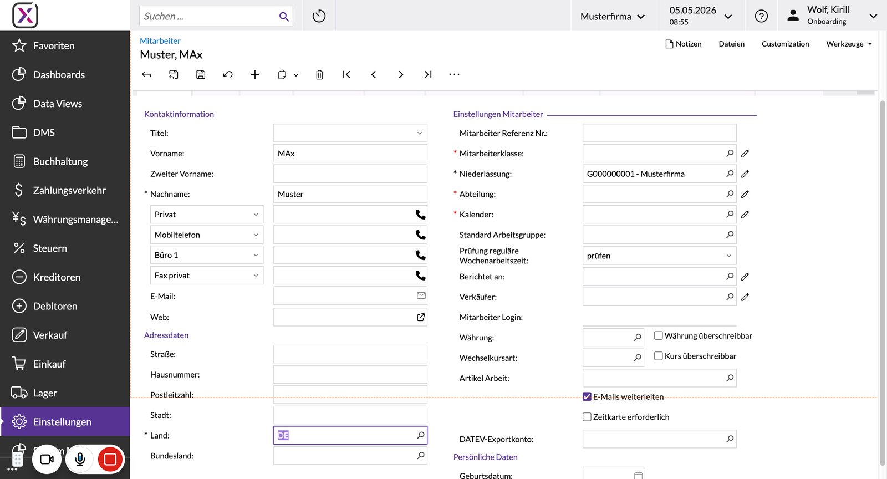Click the save and close toolbar icon
The image size is (887, 479).
click(x=174, y=74)
